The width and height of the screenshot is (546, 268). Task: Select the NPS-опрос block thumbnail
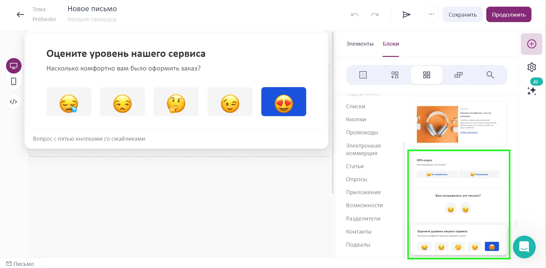[x=459, y=168]
